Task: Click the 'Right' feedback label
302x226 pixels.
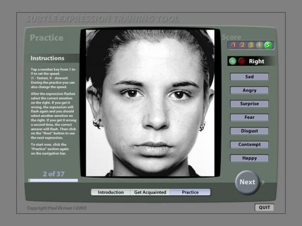Action: click(x=256, y=61)
